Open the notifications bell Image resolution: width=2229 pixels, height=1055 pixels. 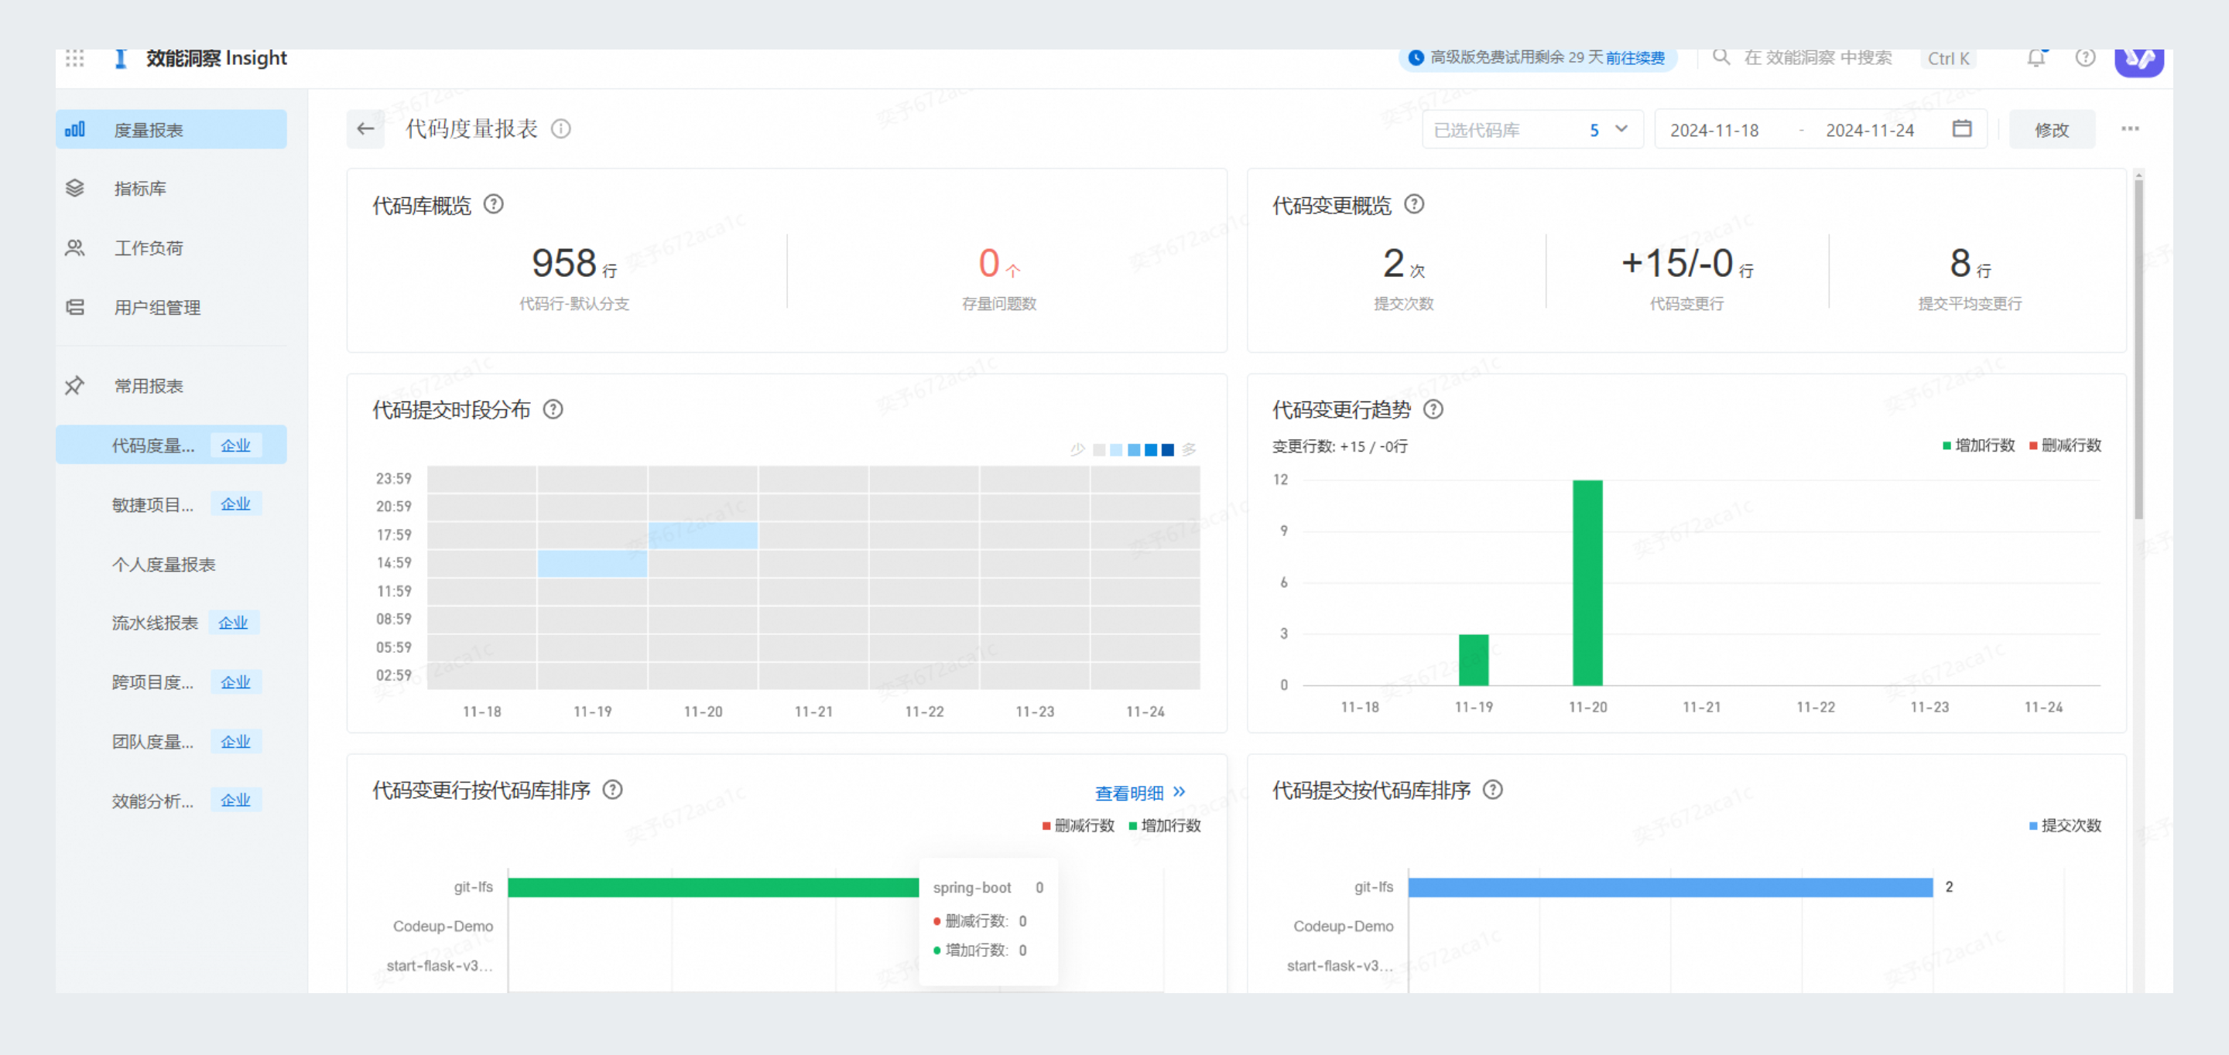(2036, 58)
